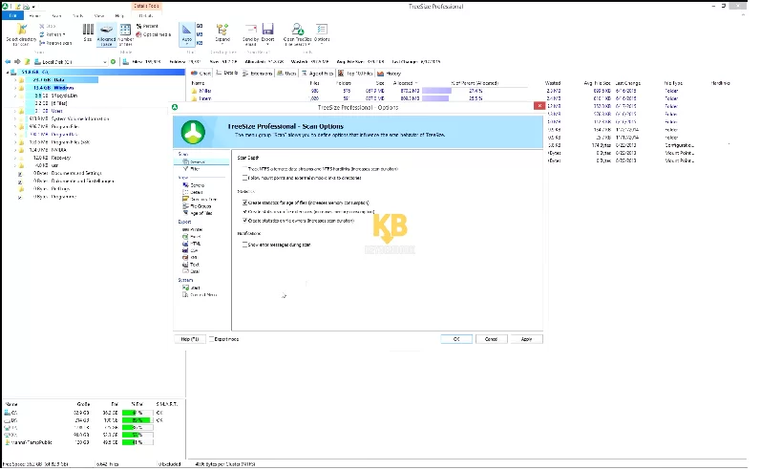The width and height of the screenshot is (782, 470).
Task: Click the OK button in Options dialog
Action: (456, 339)
